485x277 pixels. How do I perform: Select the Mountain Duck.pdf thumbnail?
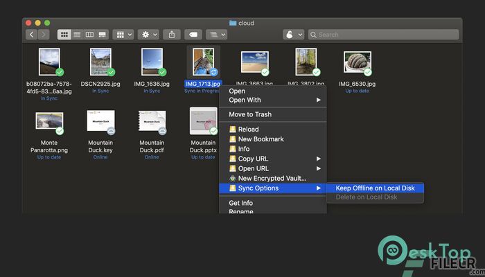[x=152, y=120]
